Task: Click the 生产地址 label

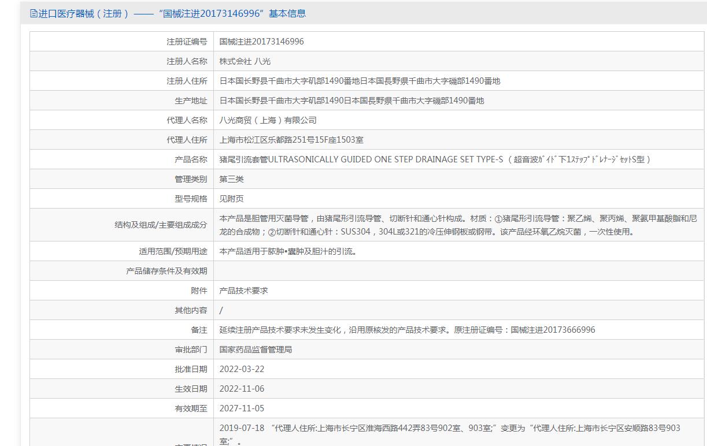Action: pos(191,101)
